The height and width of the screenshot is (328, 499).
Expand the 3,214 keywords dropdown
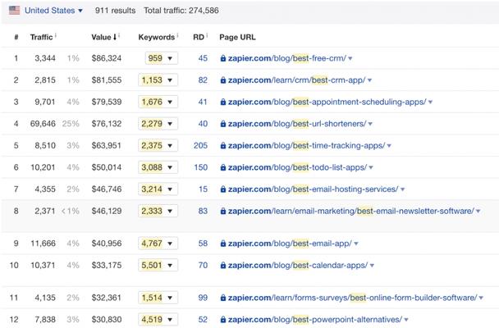pos(158,189)
